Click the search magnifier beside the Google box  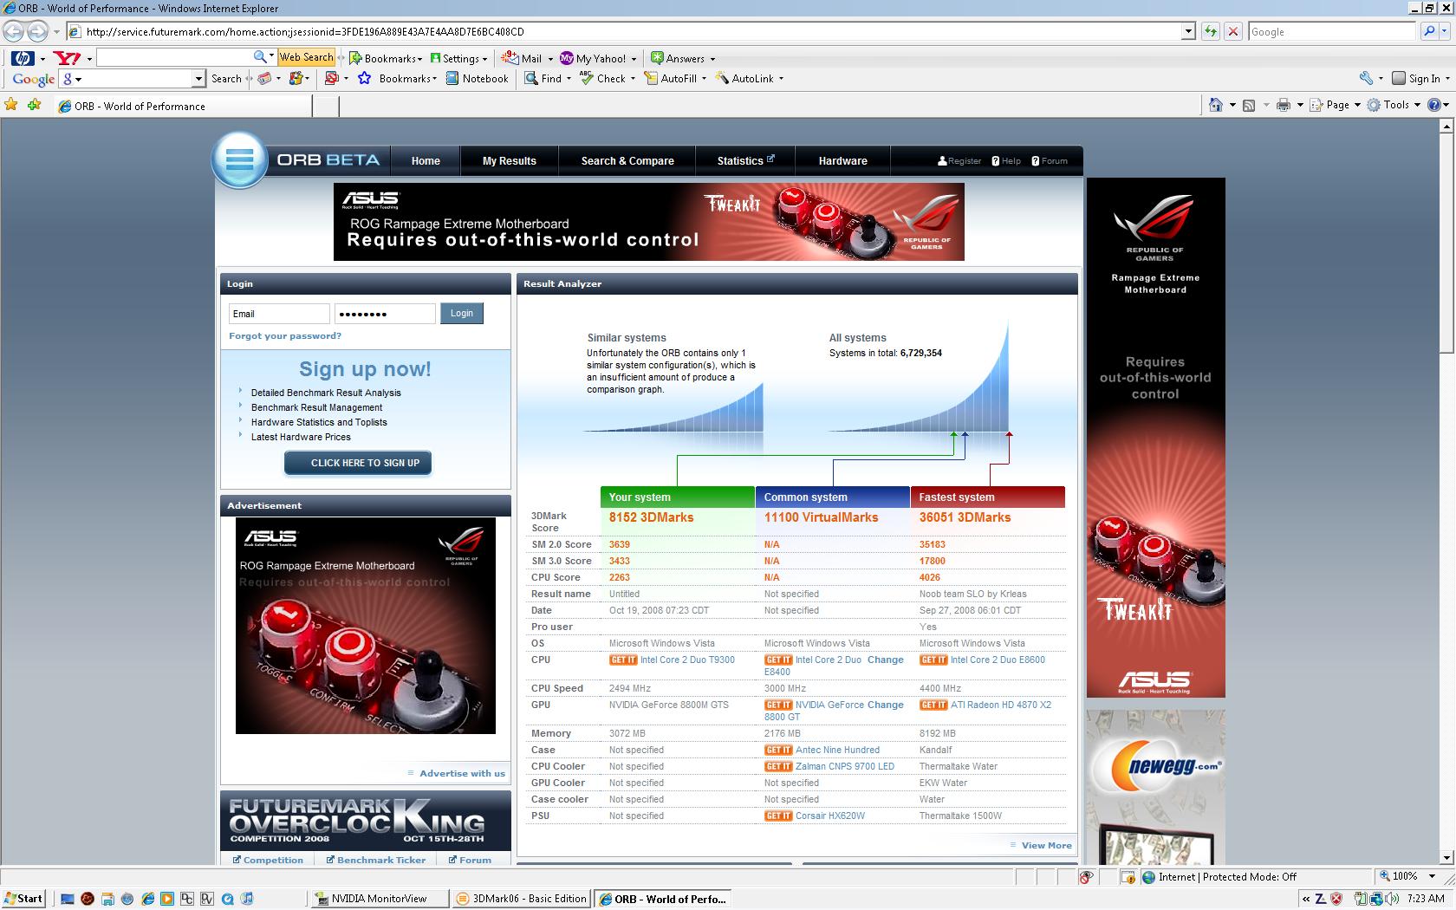1429,32
